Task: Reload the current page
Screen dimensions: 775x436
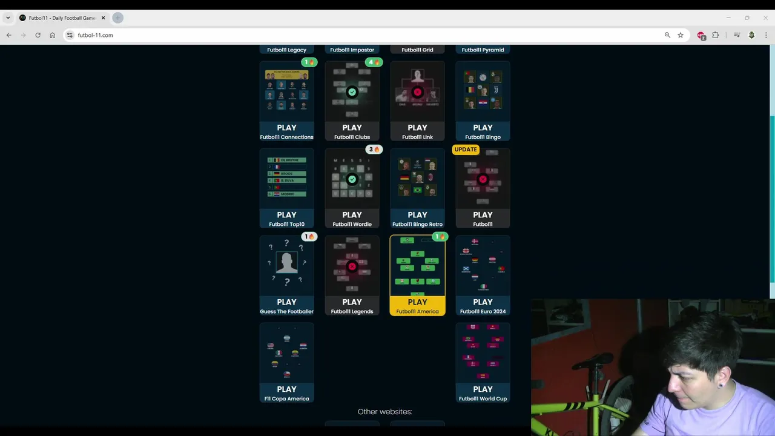Action: coord(38,35)
